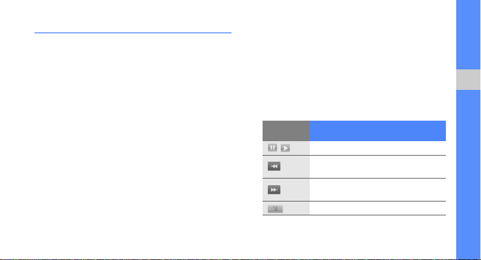Click the empty cell beside the fast-forward icon

378,189
